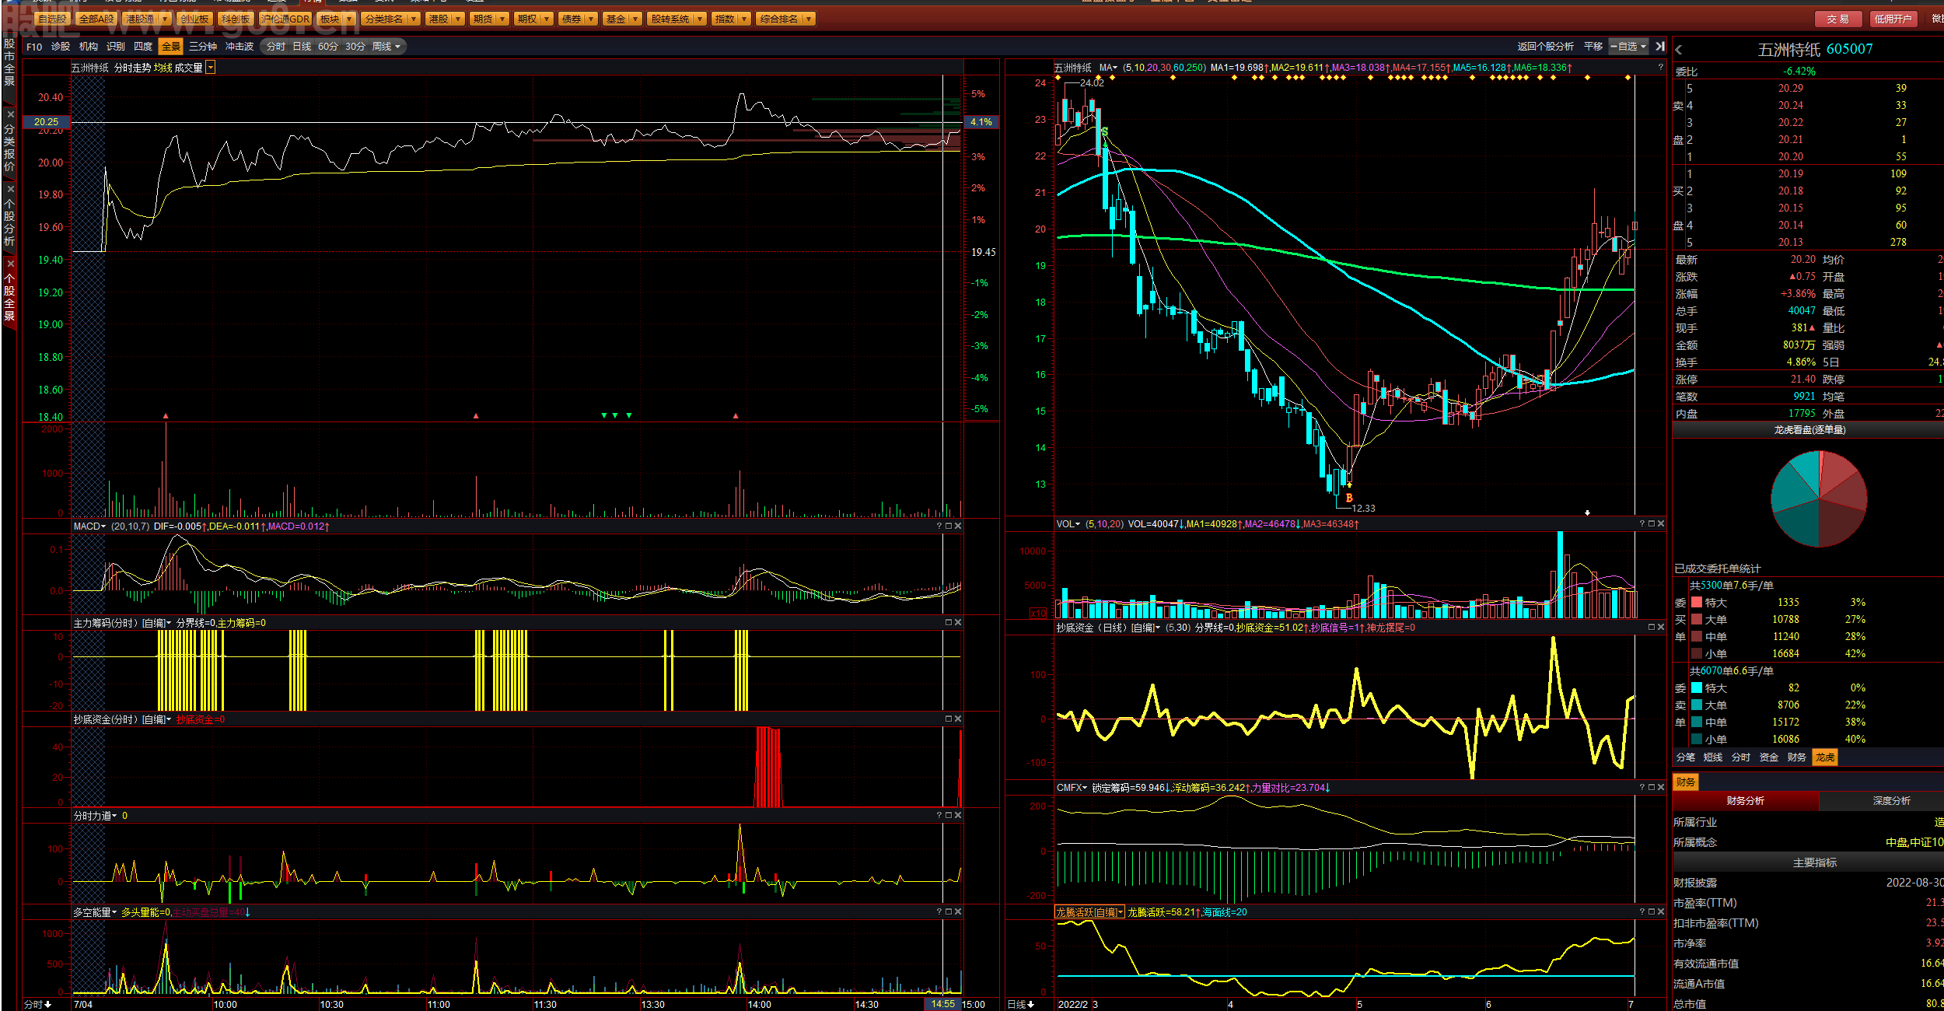
Task: Open the 自选 add/remove dropdown
Action: click(1628, 47)
